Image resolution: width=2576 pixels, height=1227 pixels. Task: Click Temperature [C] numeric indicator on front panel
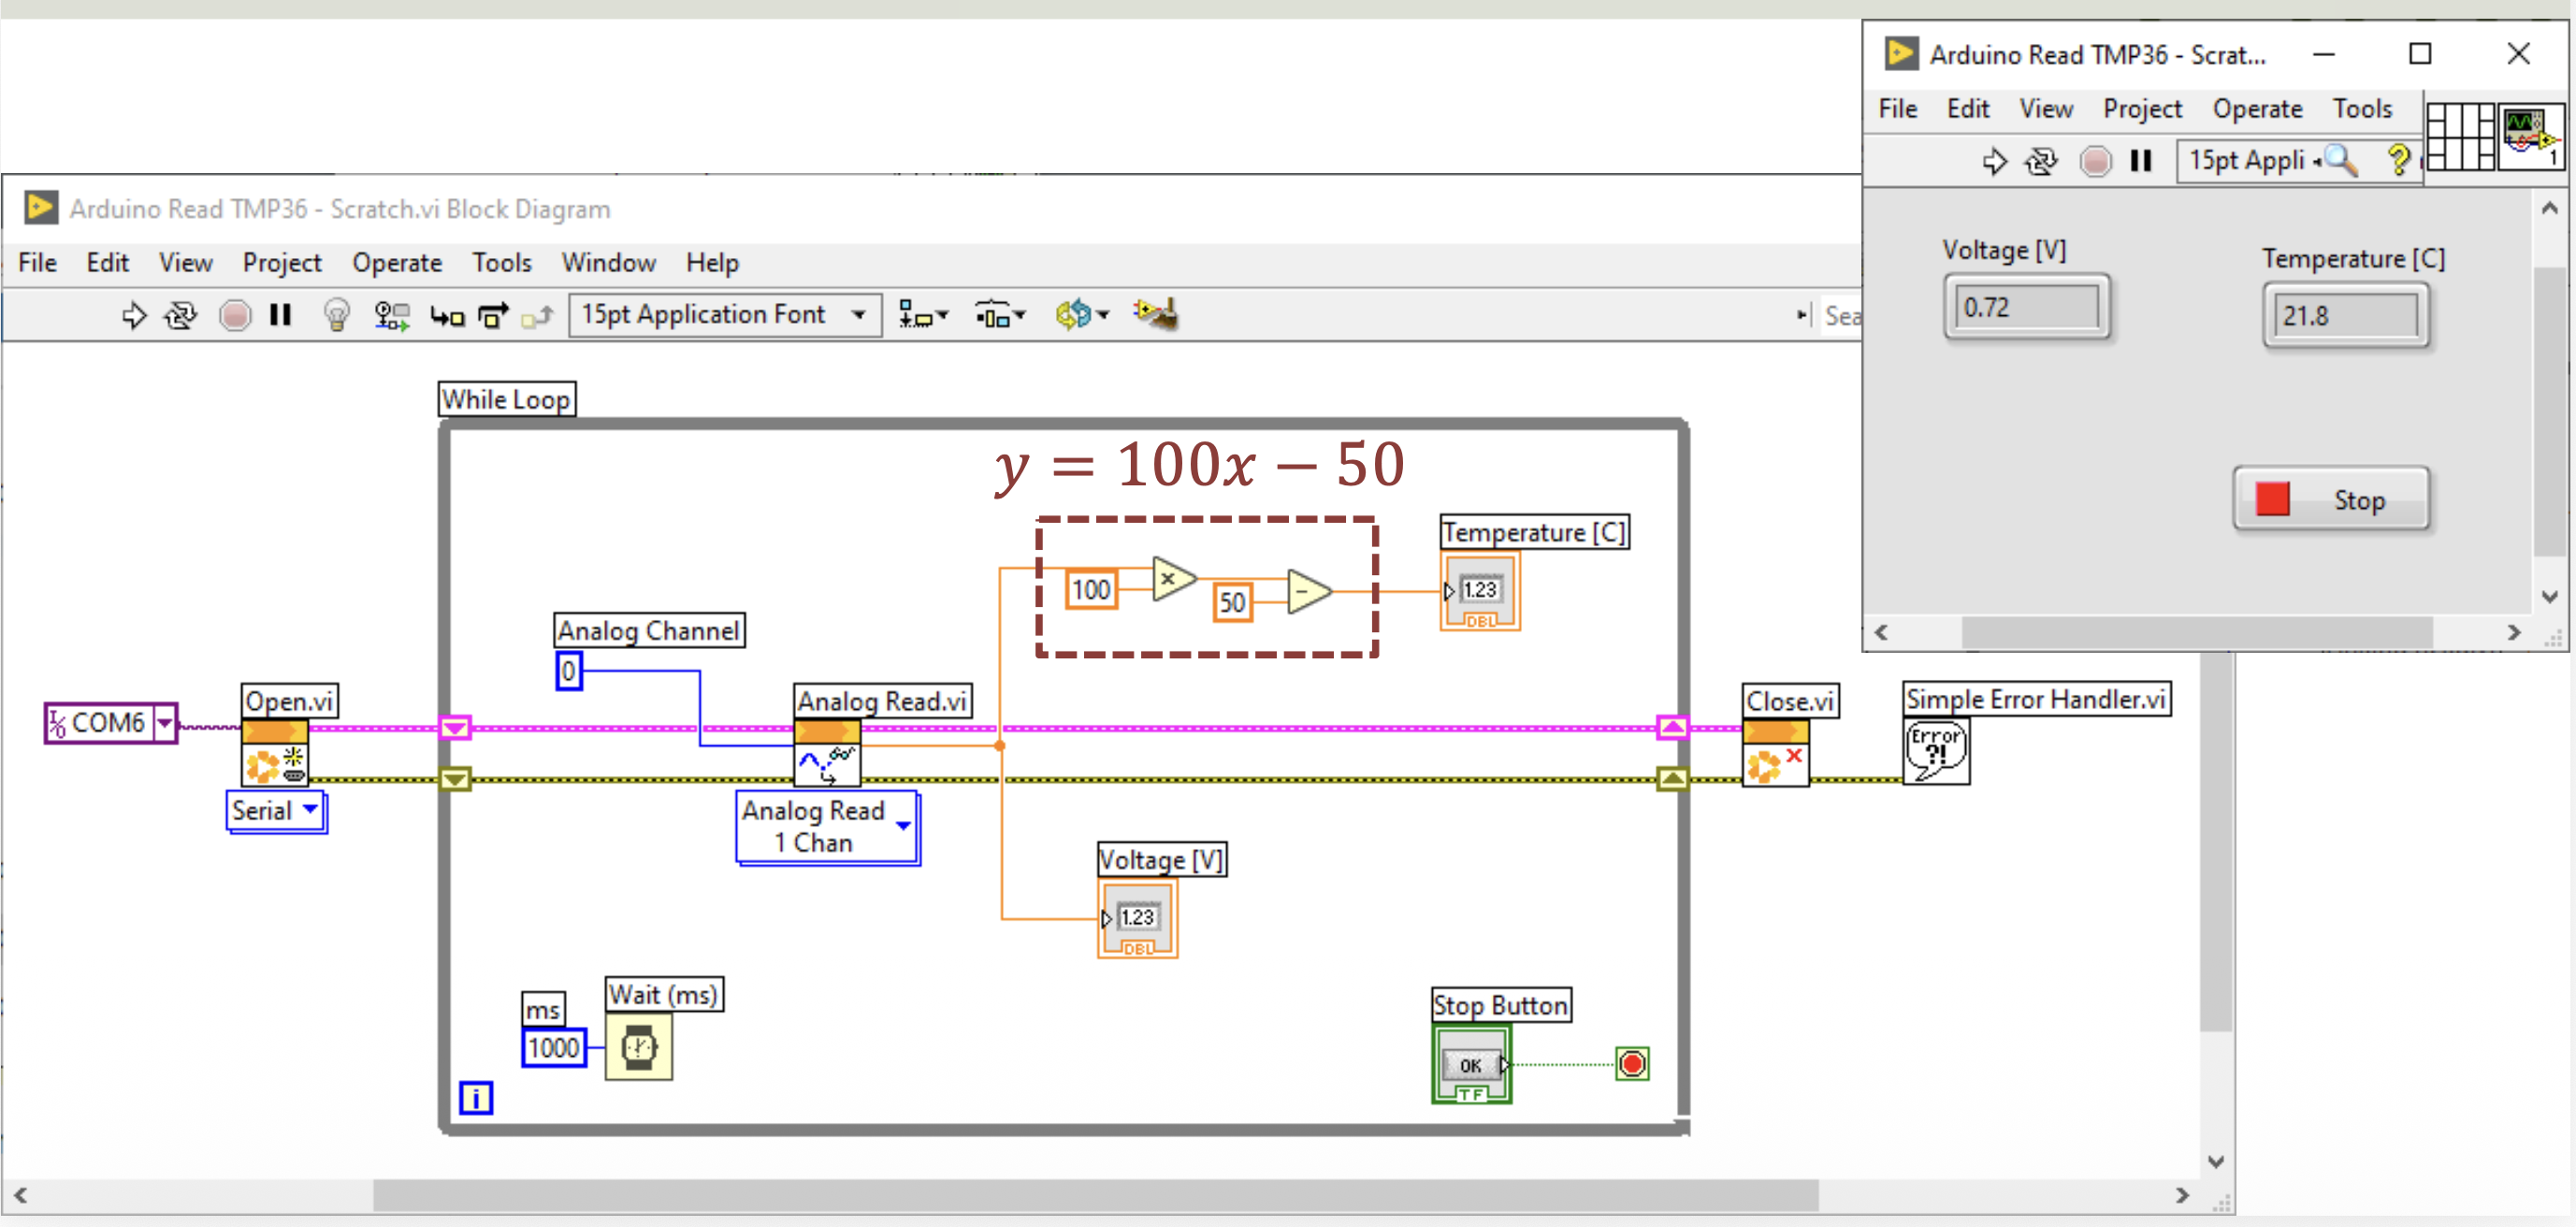click(2346, 316)
